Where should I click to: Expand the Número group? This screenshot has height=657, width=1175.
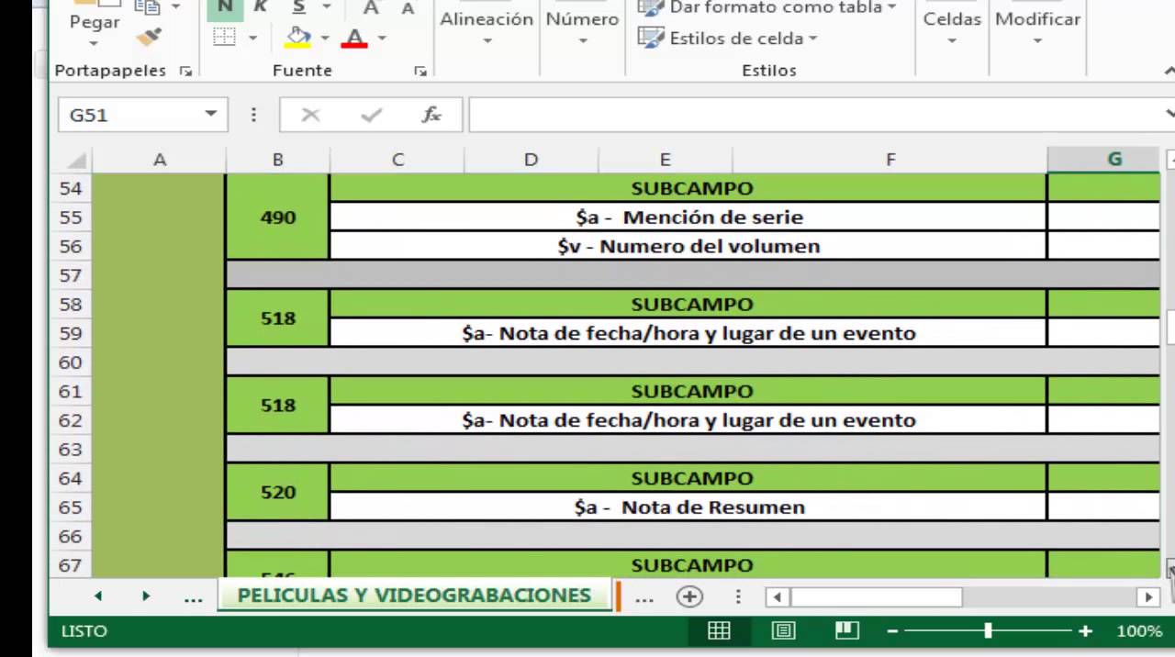pyautogui.click(x=582, y=28)
